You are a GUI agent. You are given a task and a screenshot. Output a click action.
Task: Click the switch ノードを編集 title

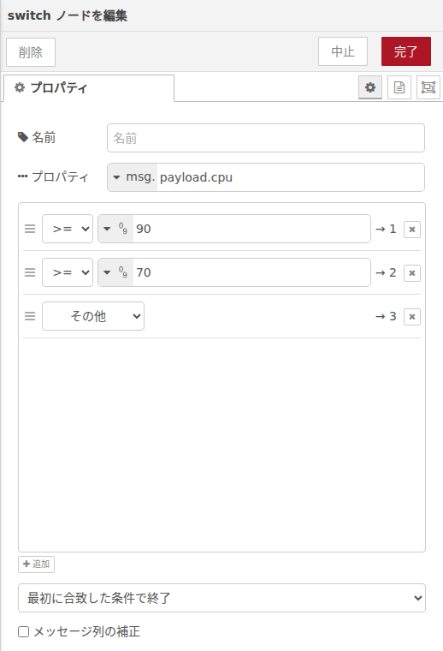tap(67, 15)
